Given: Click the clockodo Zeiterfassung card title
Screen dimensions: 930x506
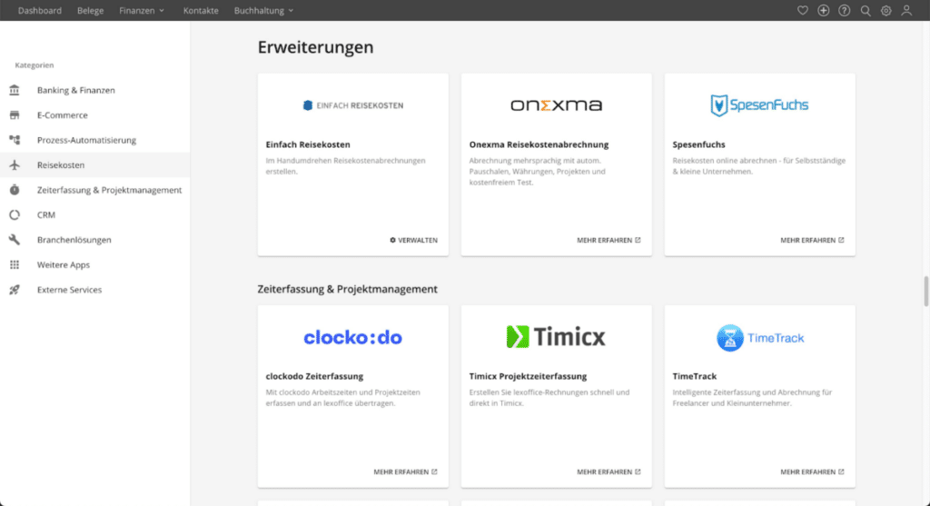Looking at the screenshot, I should pyautogui.click(x=314, y=376).
